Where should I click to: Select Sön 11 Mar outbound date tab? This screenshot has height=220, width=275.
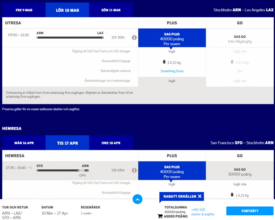[111, 10]
